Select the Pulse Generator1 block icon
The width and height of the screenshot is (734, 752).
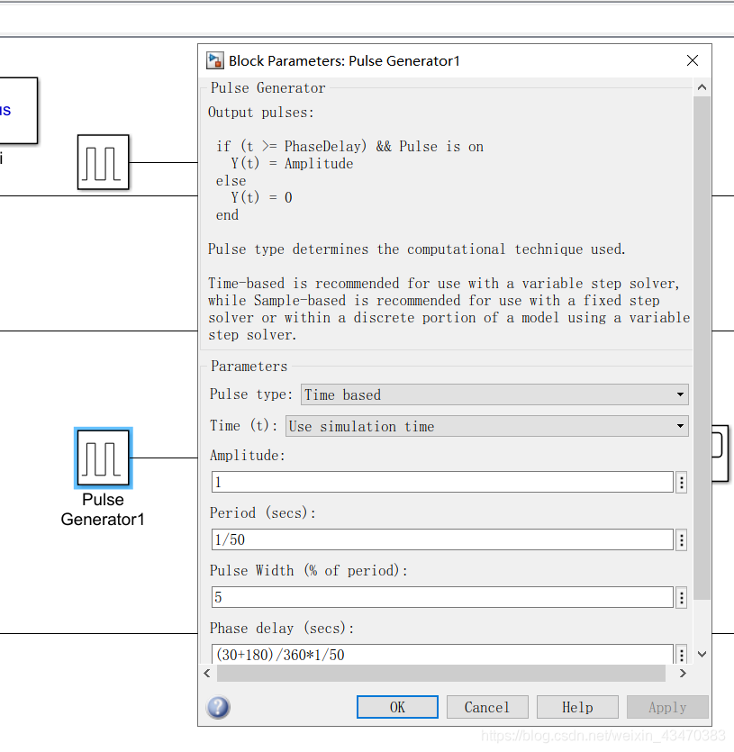point(104,458)
